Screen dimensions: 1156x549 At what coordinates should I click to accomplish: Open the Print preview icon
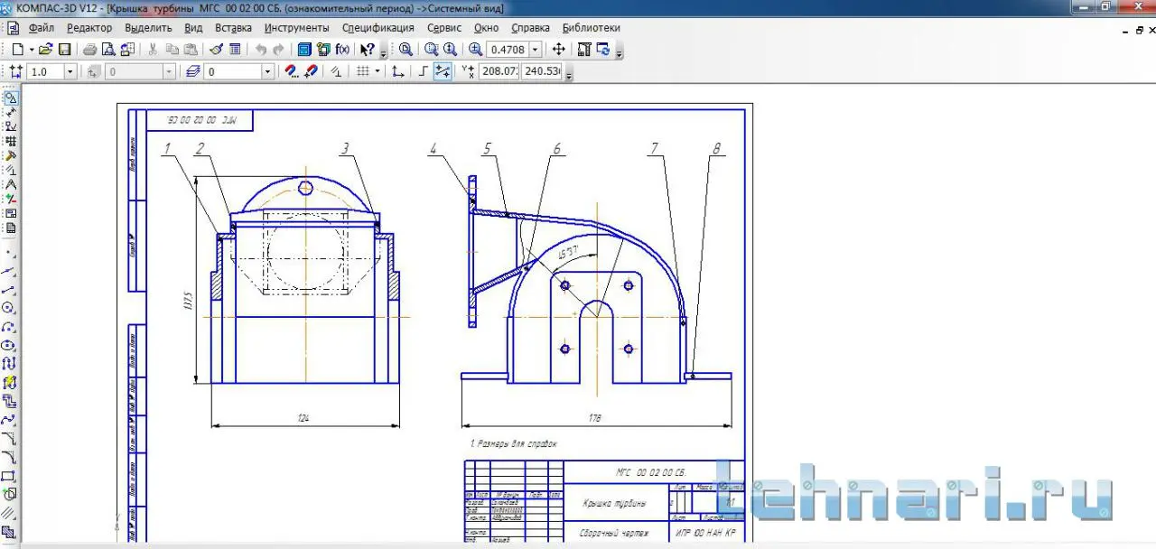(x=109, y=50)
